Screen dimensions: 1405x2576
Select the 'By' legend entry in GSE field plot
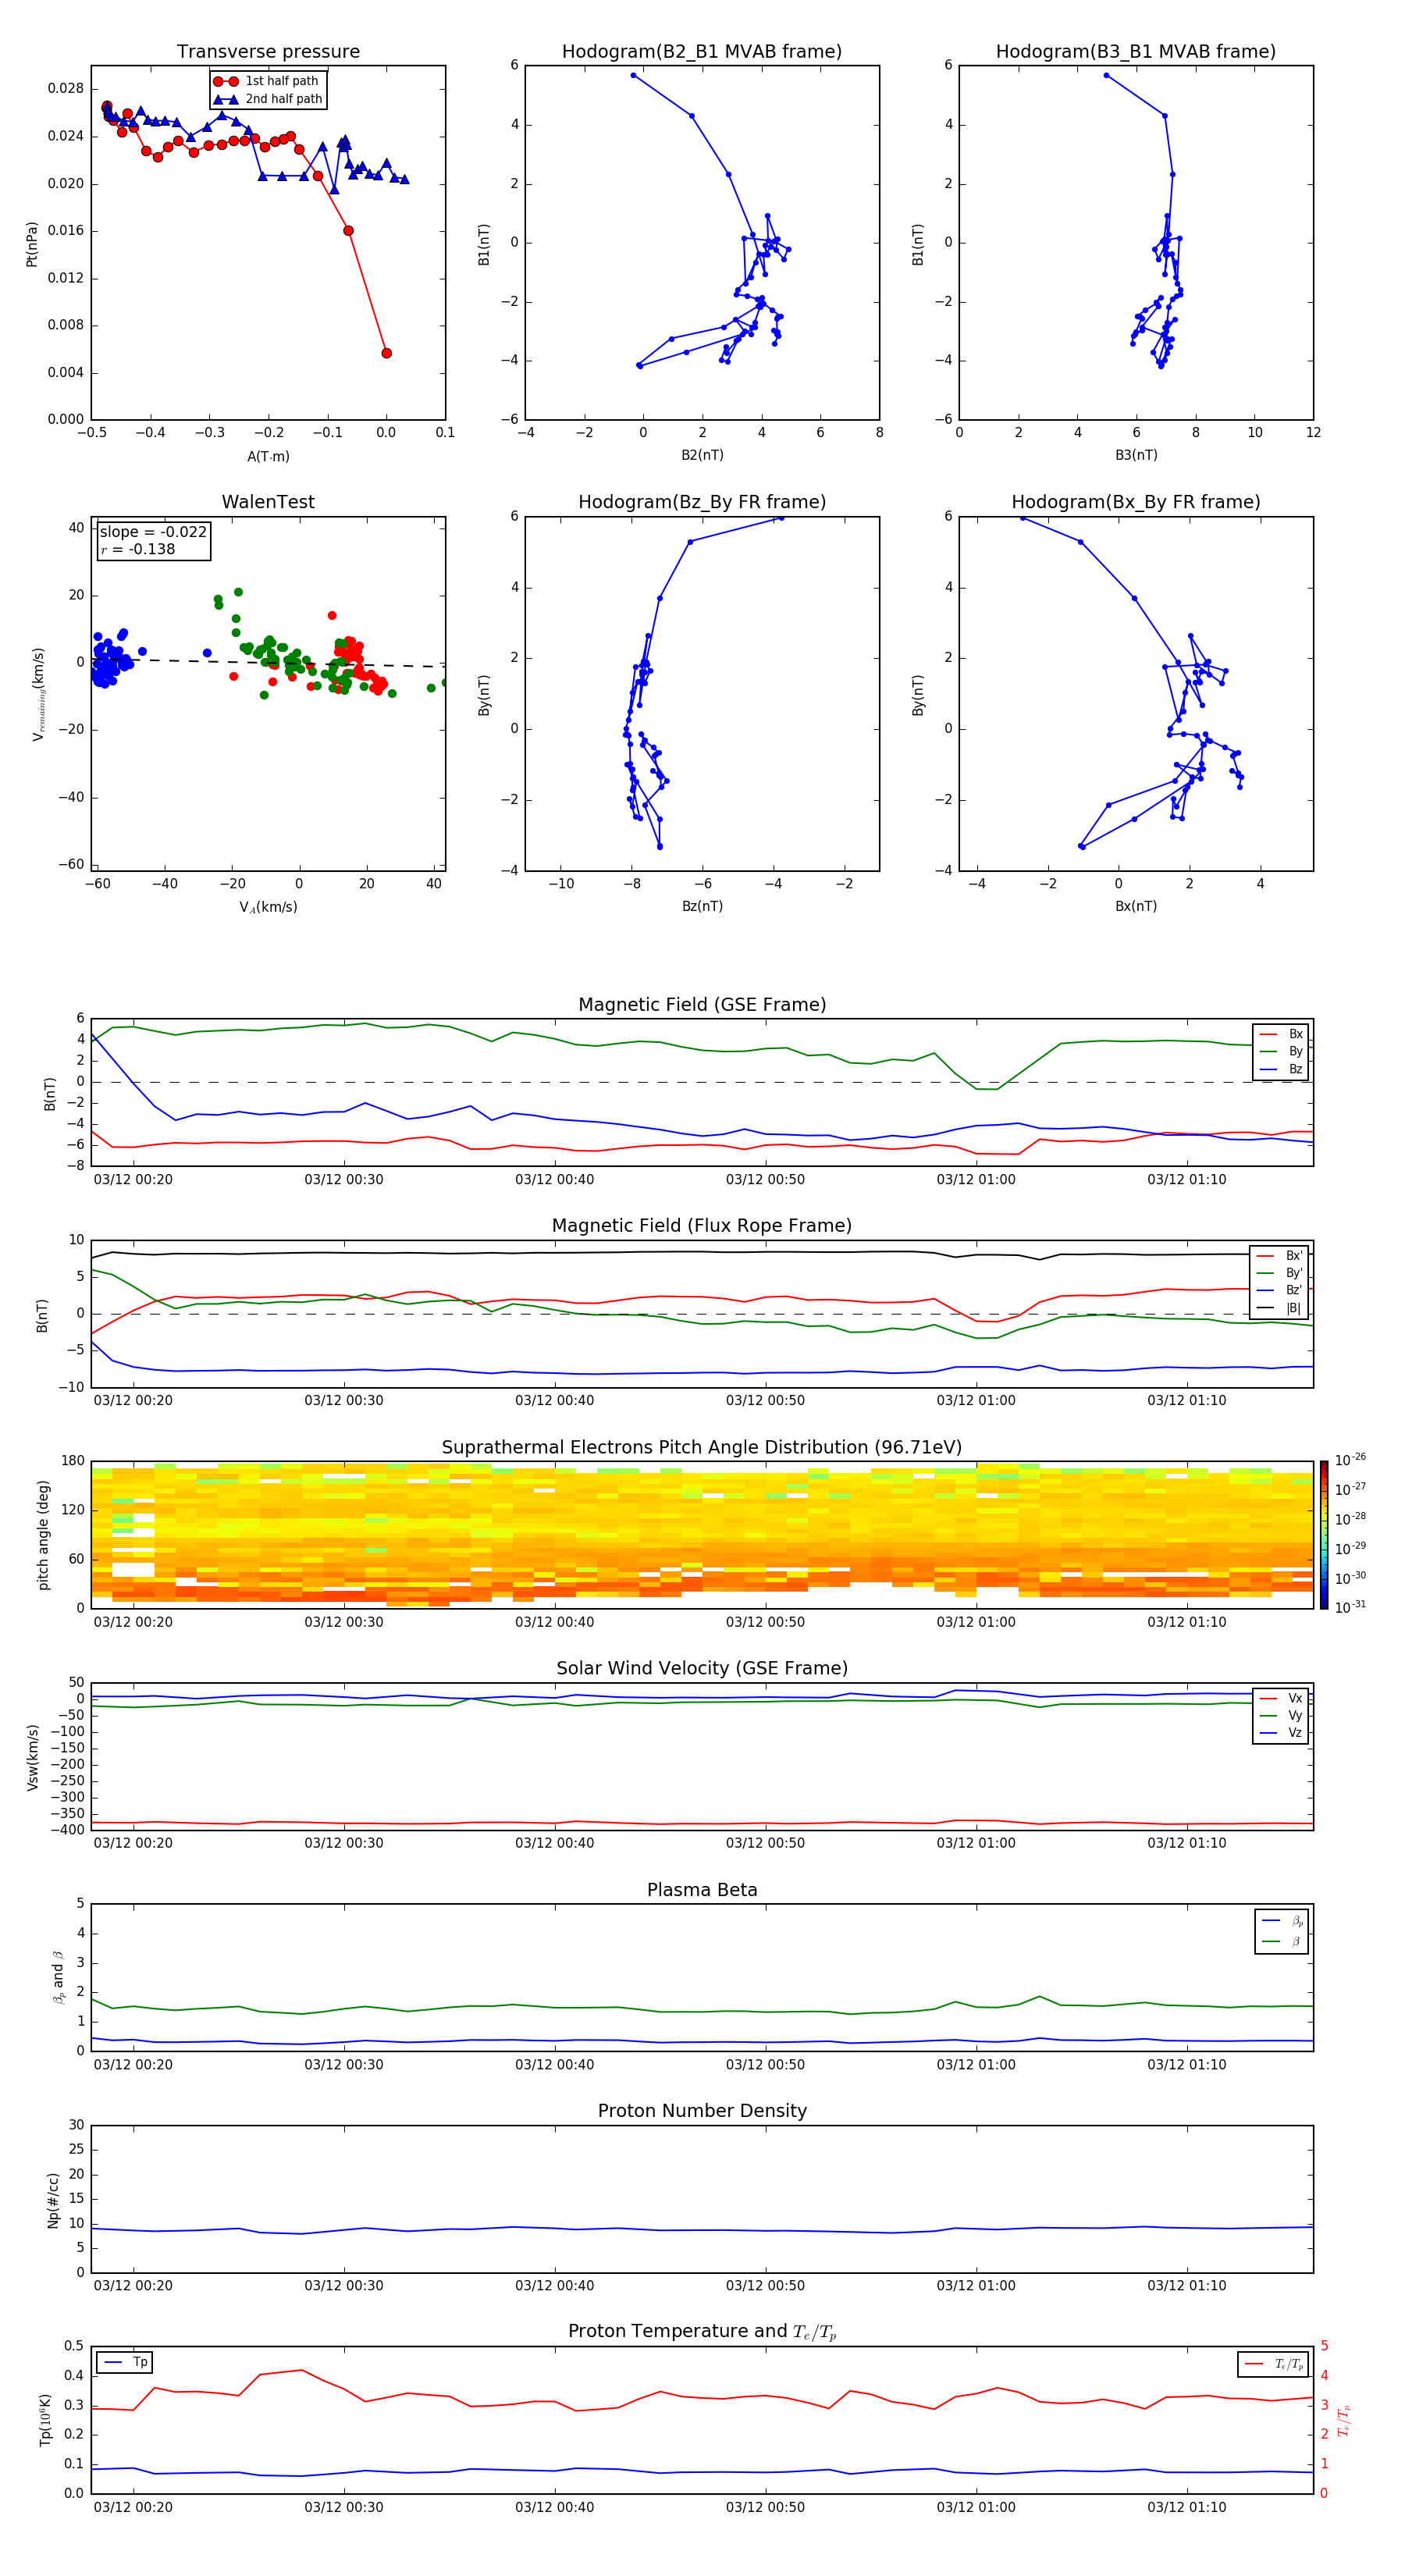(1281, 1051)
